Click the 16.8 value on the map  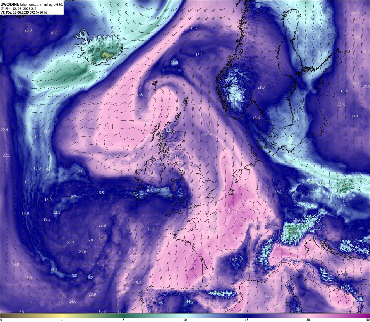click(90, 240)
